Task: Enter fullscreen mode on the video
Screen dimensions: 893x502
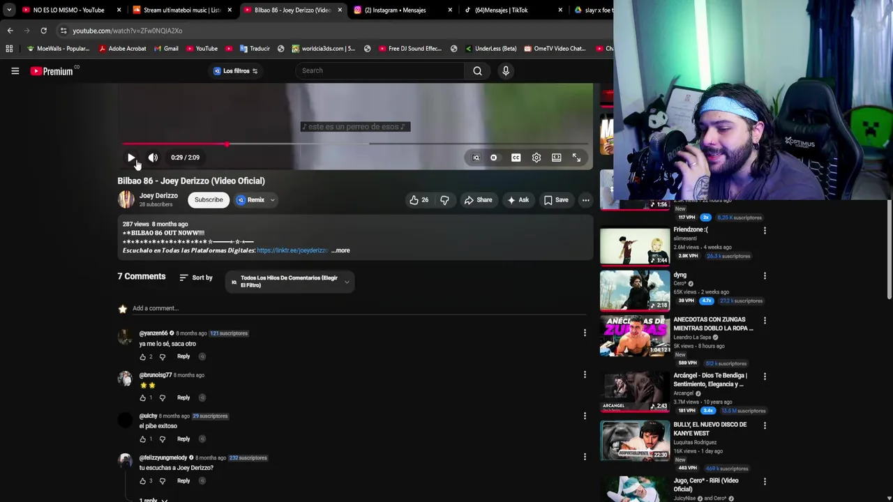Action: [577, 158]
